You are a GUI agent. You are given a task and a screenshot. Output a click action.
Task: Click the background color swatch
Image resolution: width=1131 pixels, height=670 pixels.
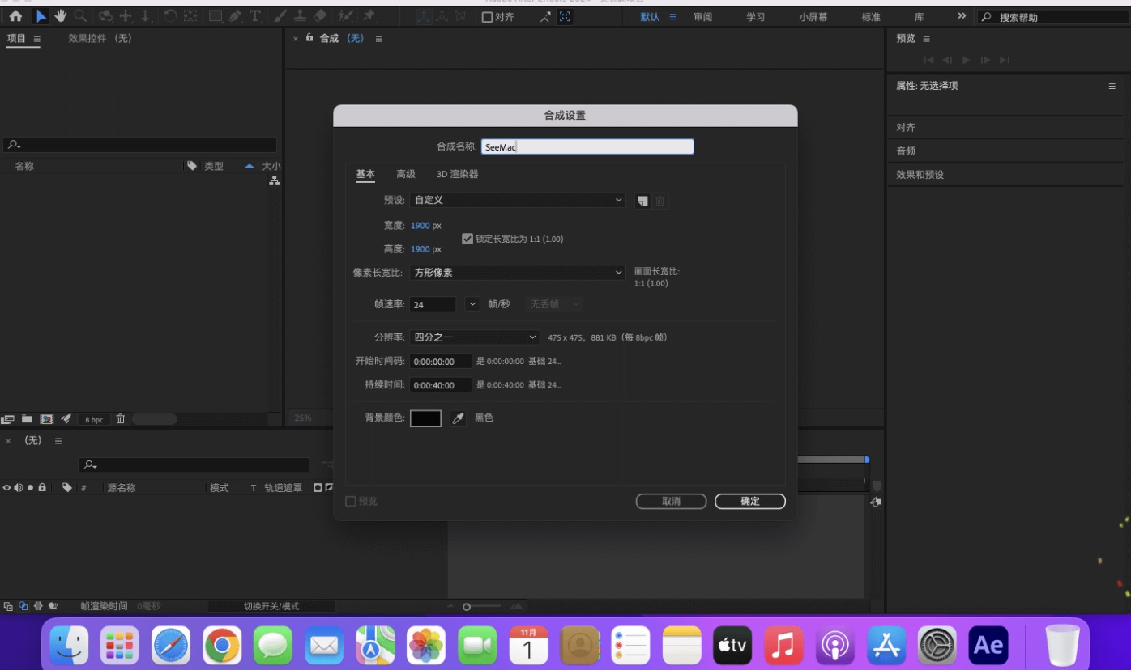[425, 418]
